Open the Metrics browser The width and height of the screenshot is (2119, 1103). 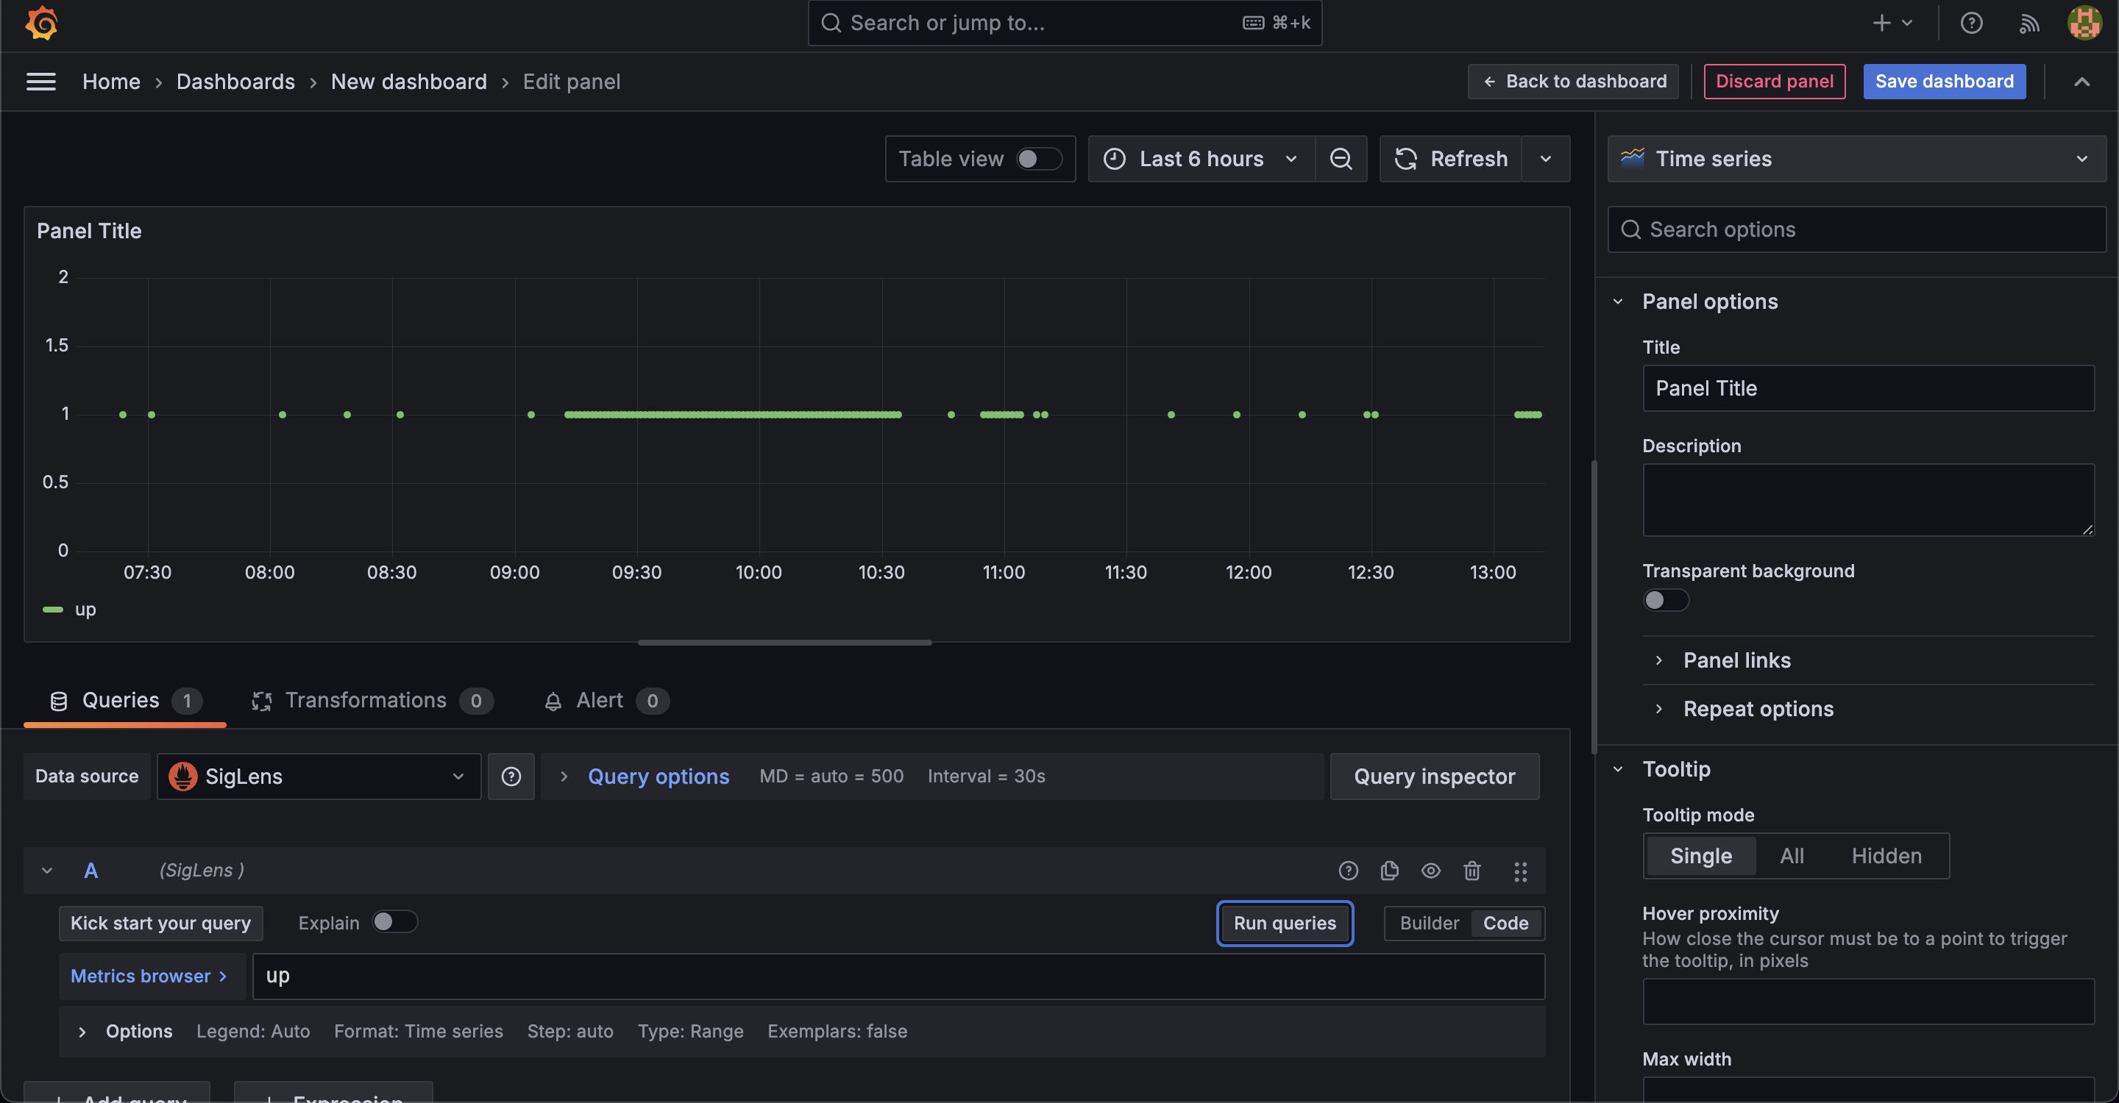(152, 976)
